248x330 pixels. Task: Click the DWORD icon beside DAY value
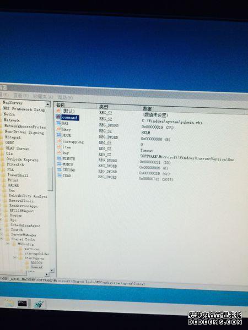coord(59,123)
